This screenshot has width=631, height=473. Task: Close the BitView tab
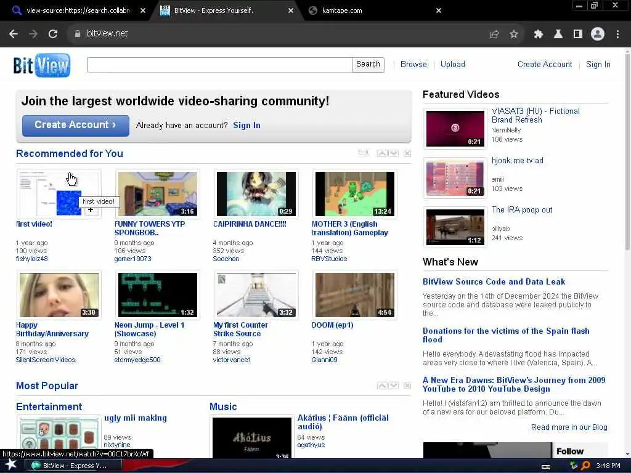point(291,11)
